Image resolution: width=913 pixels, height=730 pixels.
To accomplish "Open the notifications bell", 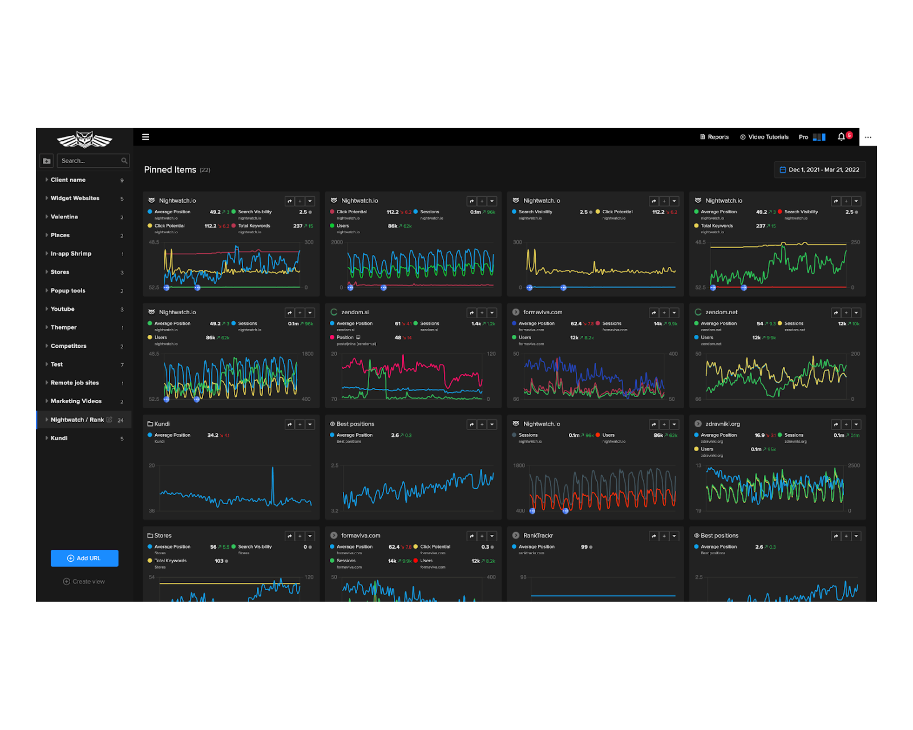I will click(x=841, y=137).
